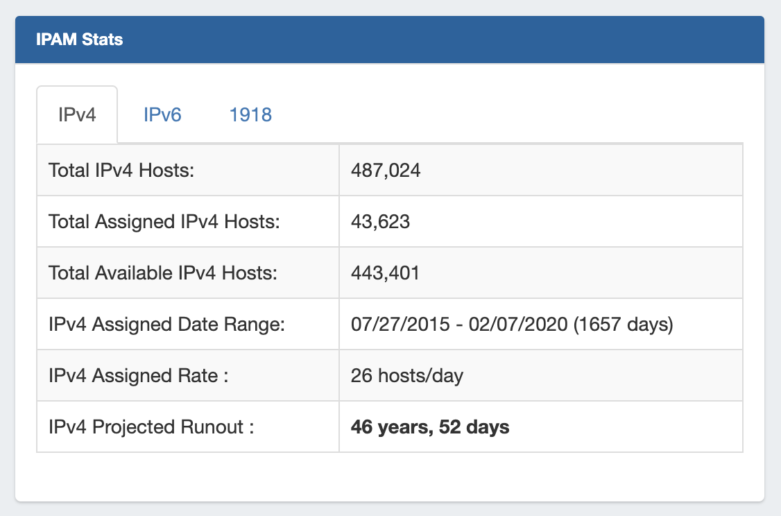Click blank panel area below the stats table
The height and width of the screenshot is (516, 781).
coord(388,477)
